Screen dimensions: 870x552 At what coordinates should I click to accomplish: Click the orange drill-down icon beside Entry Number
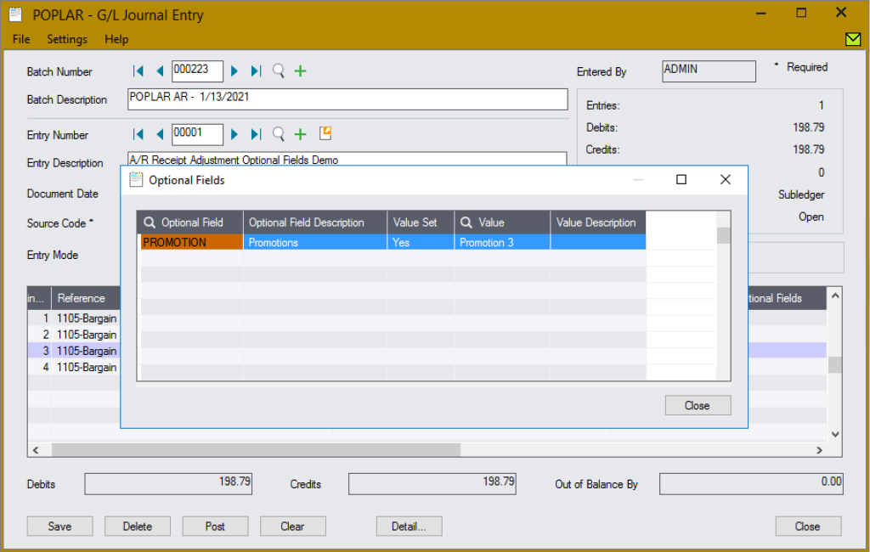[x=324, y=133]
